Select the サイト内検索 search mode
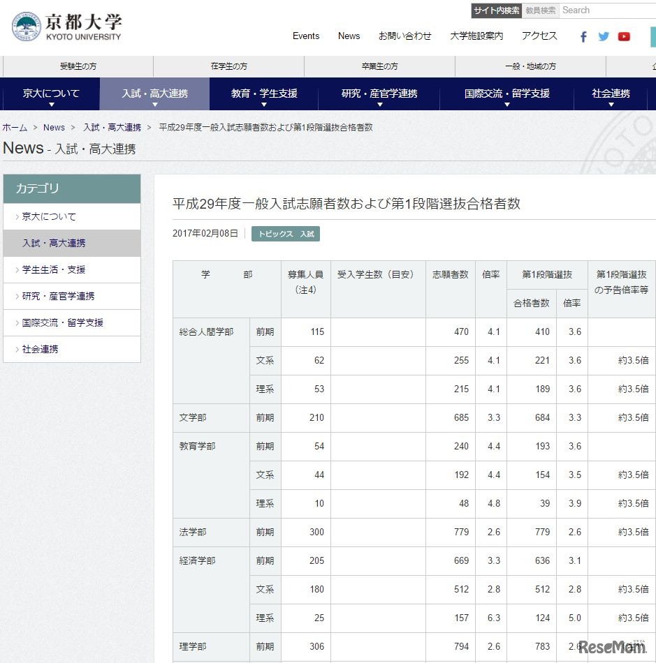656x663 pixels. pos(496,10)
